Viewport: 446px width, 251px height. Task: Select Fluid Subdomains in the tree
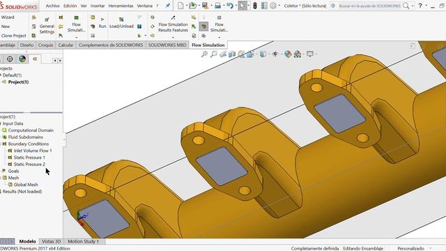point(26,137)
